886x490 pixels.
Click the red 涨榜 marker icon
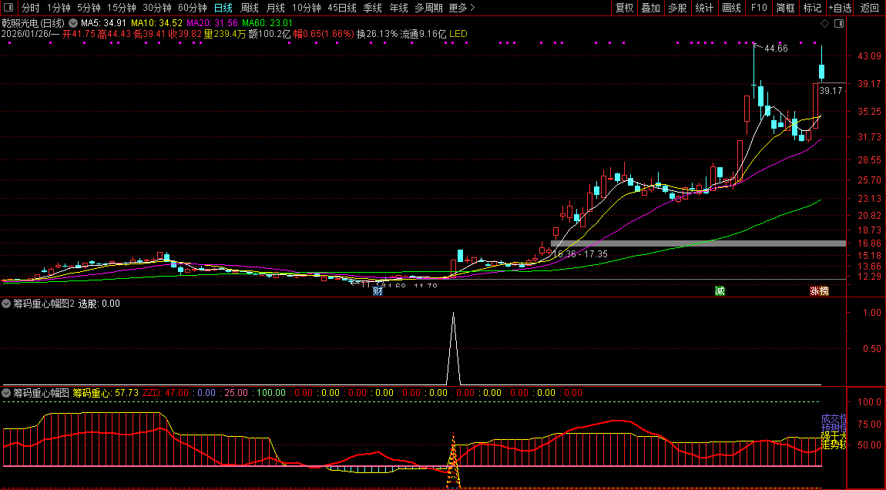tap(818, 291)
